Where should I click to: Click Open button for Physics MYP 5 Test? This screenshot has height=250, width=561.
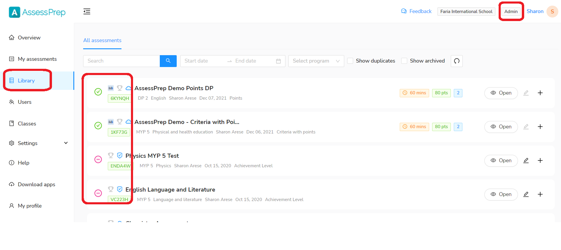coord(501,161)
